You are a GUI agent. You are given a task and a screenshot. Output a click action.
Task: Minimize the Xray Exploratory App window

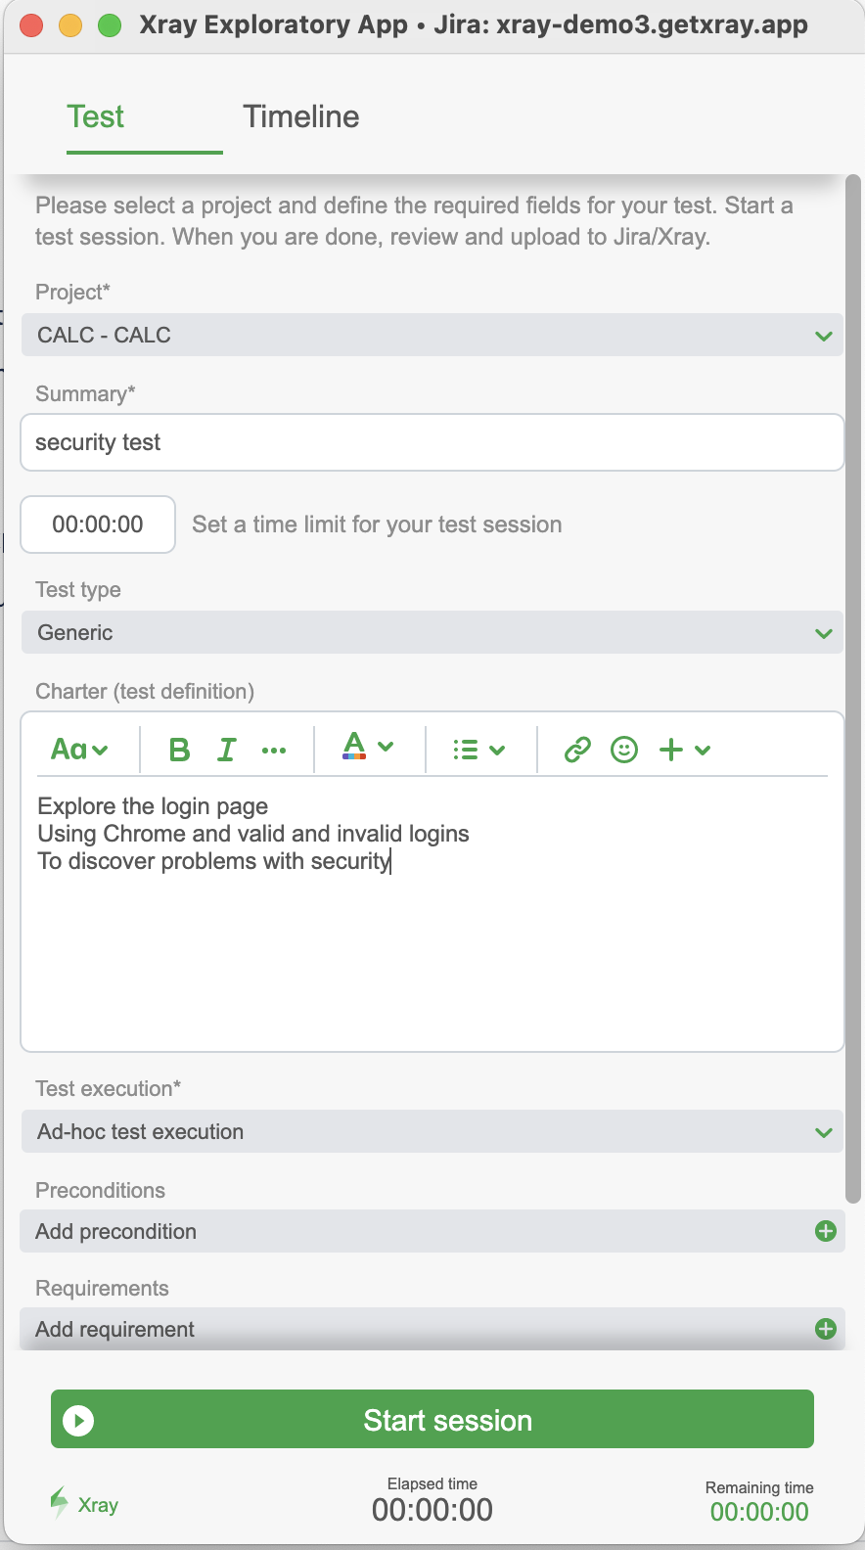pyautogui.click(x=70, y=25)
